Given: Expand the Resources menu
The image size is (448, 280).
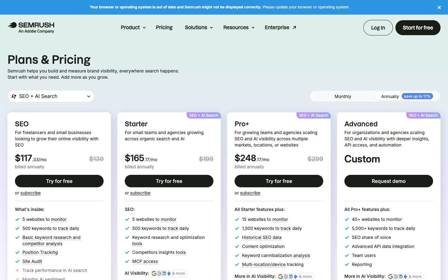Looking at the screenshot, I should click(x=239, y=27).
